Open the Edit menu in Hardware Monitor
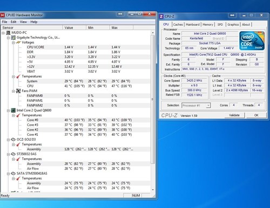The width and height of the screenshot is (270, 208). coord(13,22)
